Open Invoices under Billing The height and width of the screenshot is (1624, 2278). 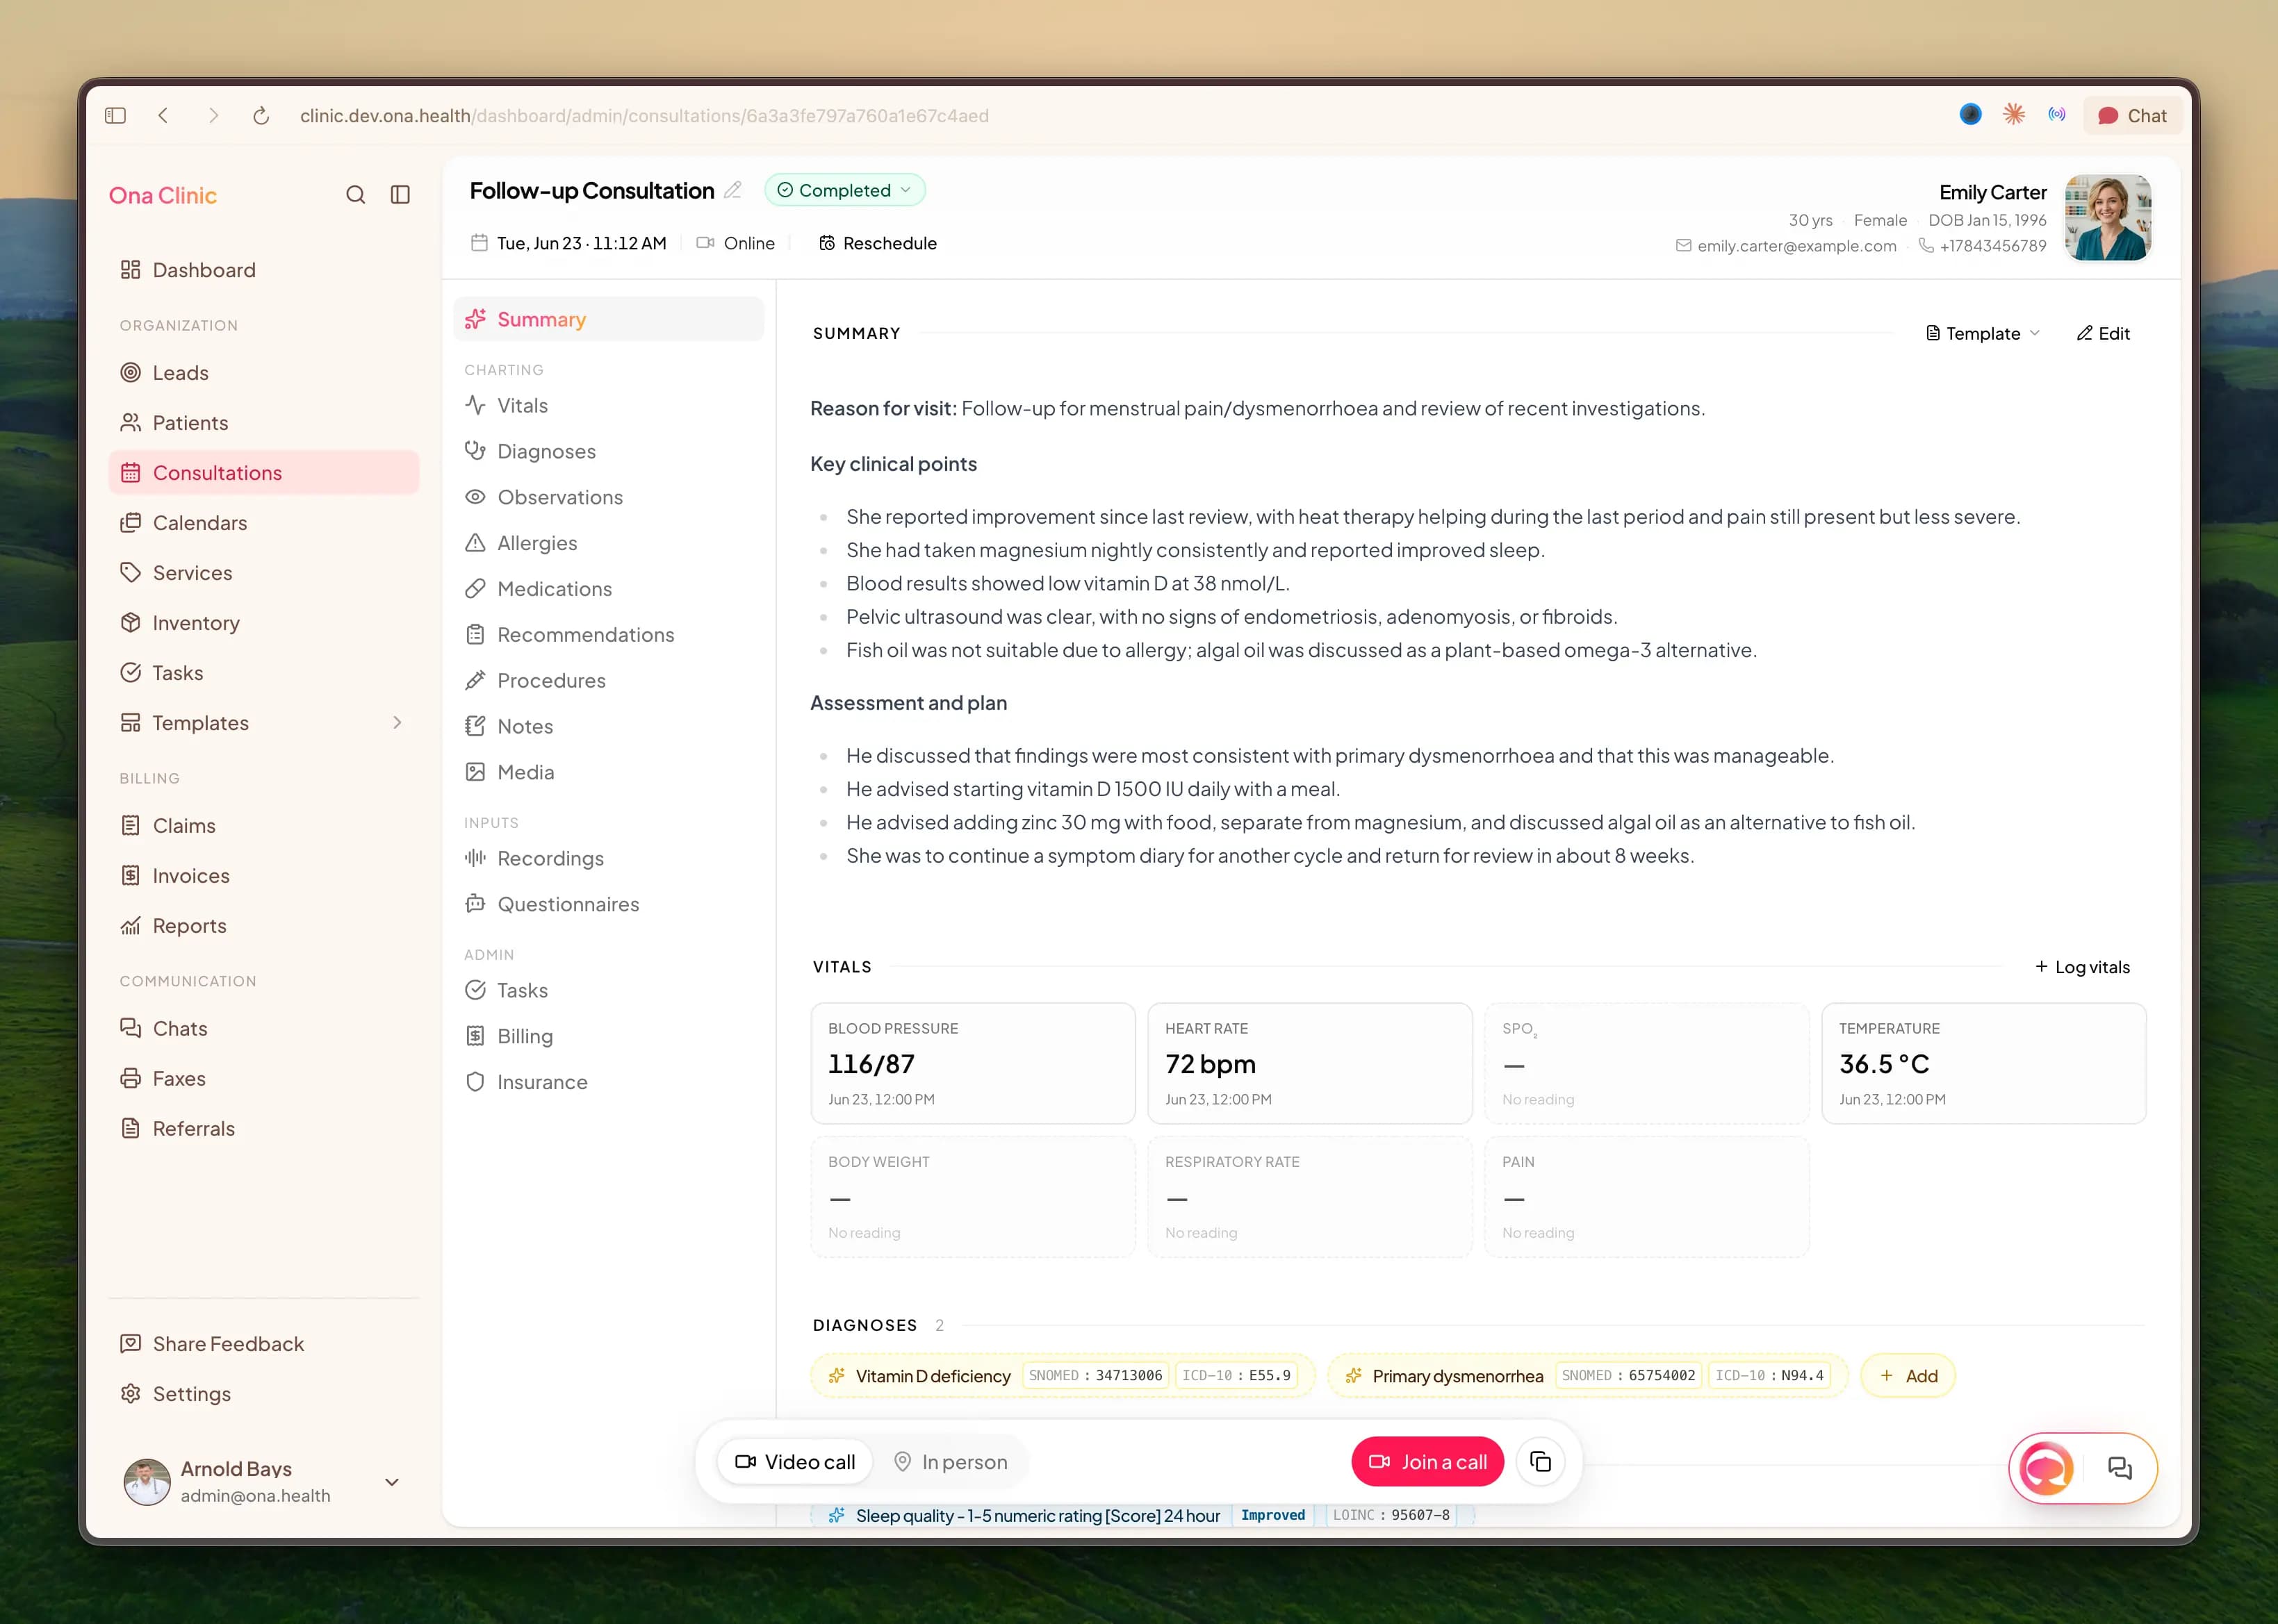(x=264, y=876)
